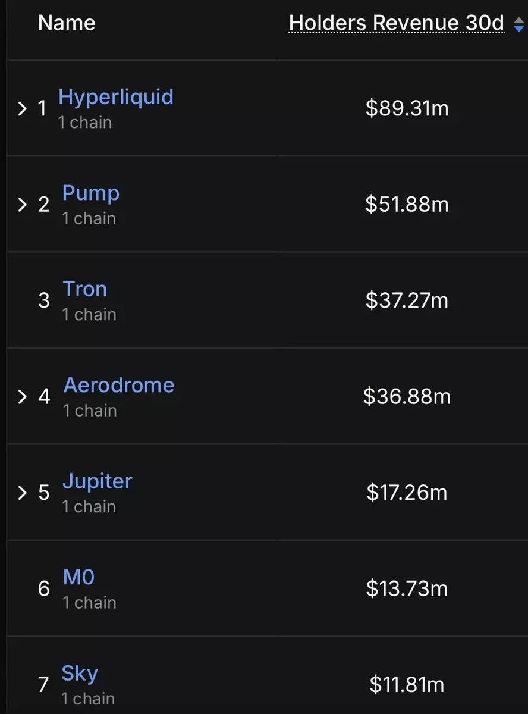Expand the Jupiter row chevron
The height and width of the screenshot is (714, 528).
[23, 493]
